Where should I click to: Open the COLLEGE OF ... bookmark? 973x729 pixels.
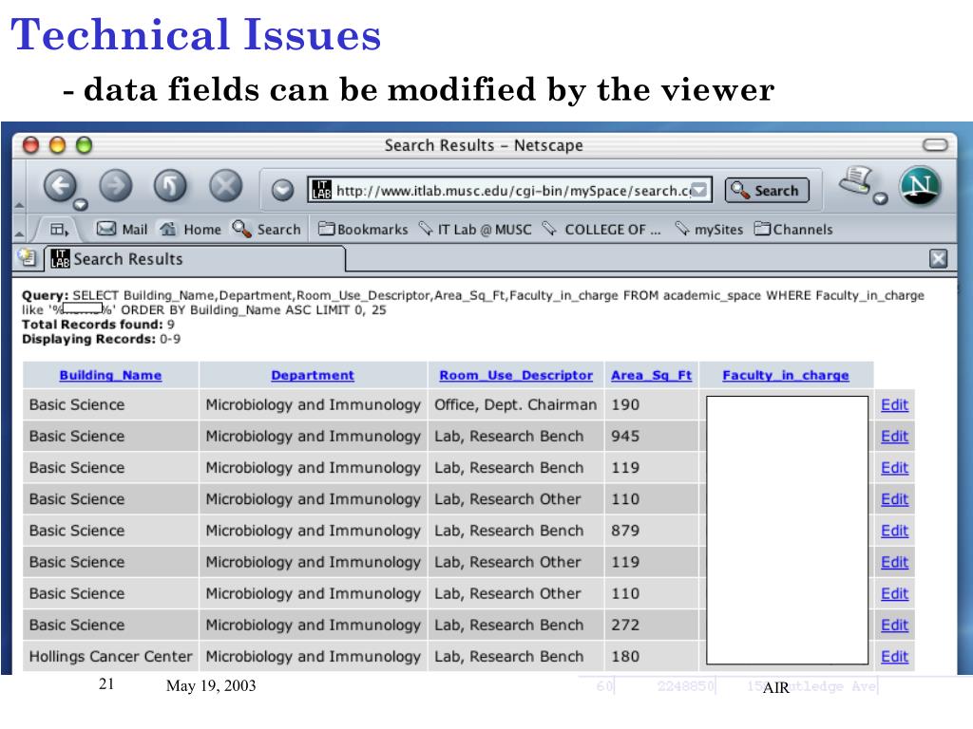pyautogui.click(x=601, y=230)
